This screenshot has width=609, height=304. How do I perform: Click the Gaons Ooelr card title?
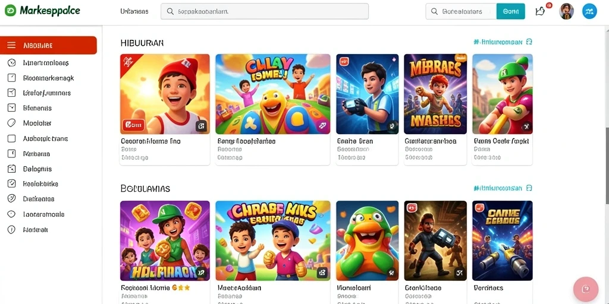click(501, 141)
